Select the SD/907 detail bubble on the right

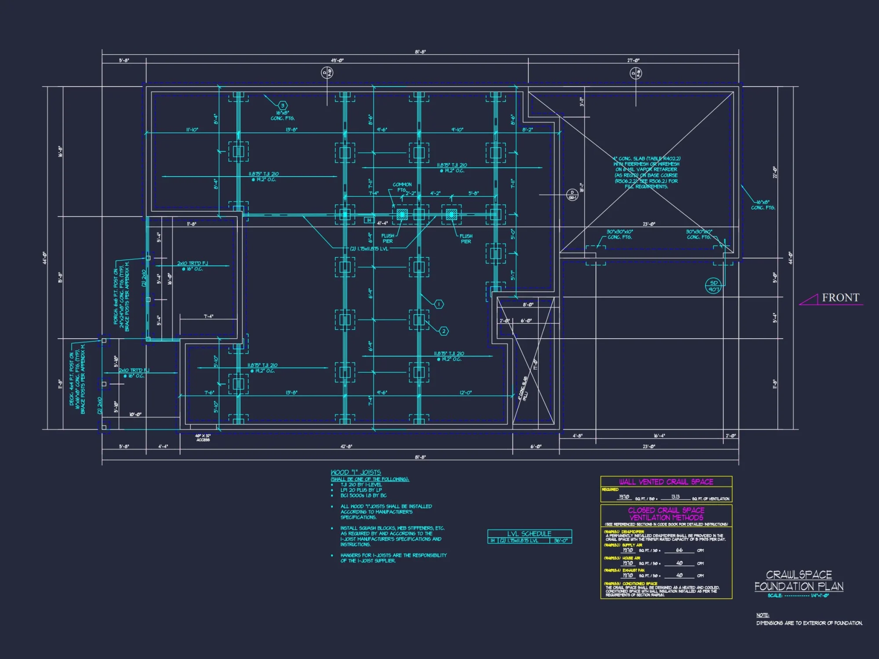714,286
